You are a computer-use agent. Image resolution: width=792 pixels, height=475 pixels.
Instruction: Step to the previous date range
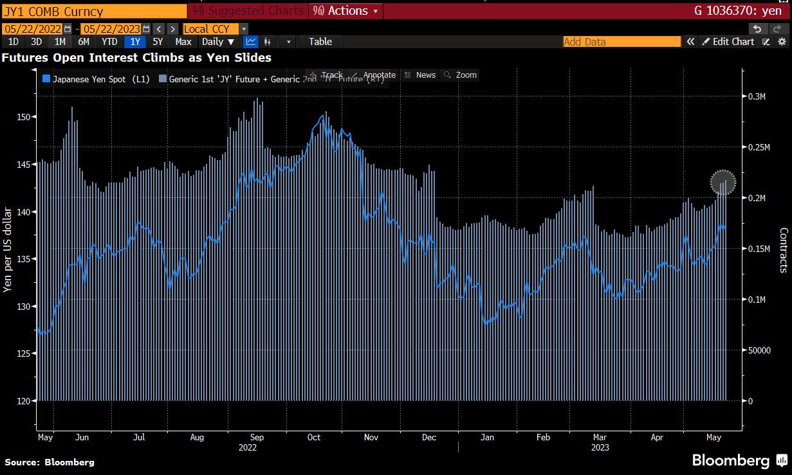pos(160,29)
